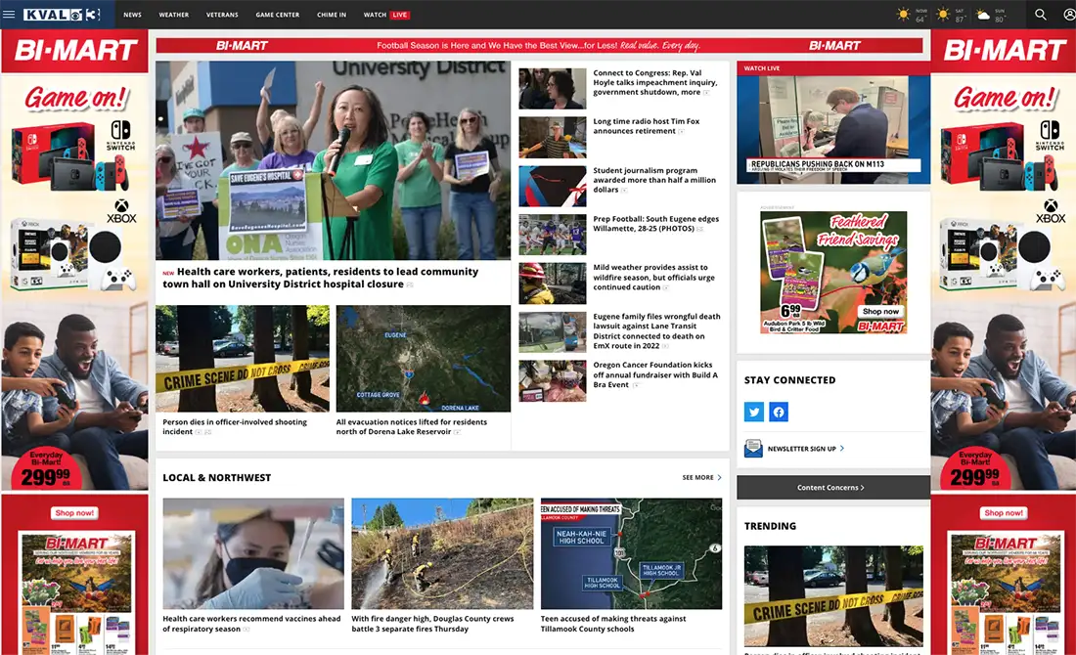
Task: Click the Tim Fox radio host thumbnail
Action: point(553,137)
